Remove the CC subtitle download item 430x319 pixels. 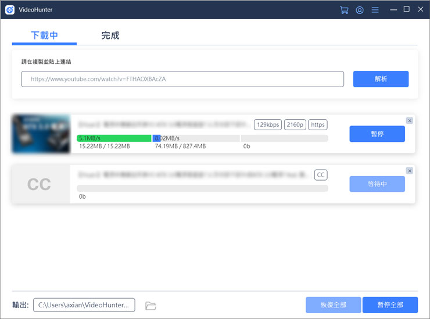click(409, 171)
